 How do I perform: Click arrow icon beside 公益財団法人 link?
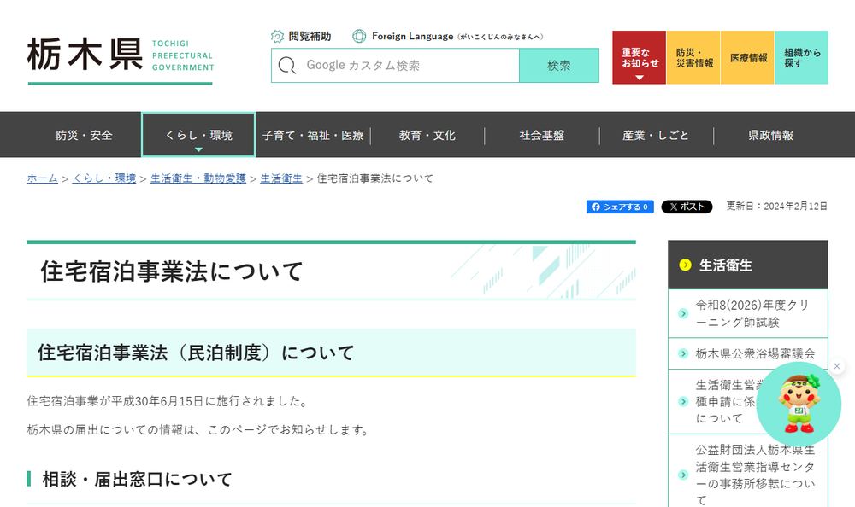(682, 475)
